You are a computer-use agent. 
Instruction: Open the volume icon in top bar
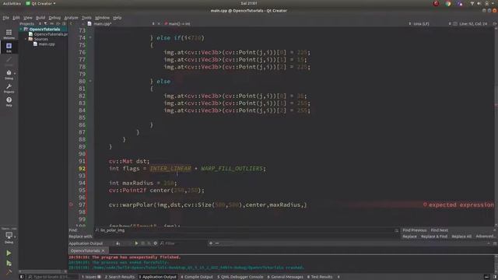pyautogui.click(x=479, y=3)
